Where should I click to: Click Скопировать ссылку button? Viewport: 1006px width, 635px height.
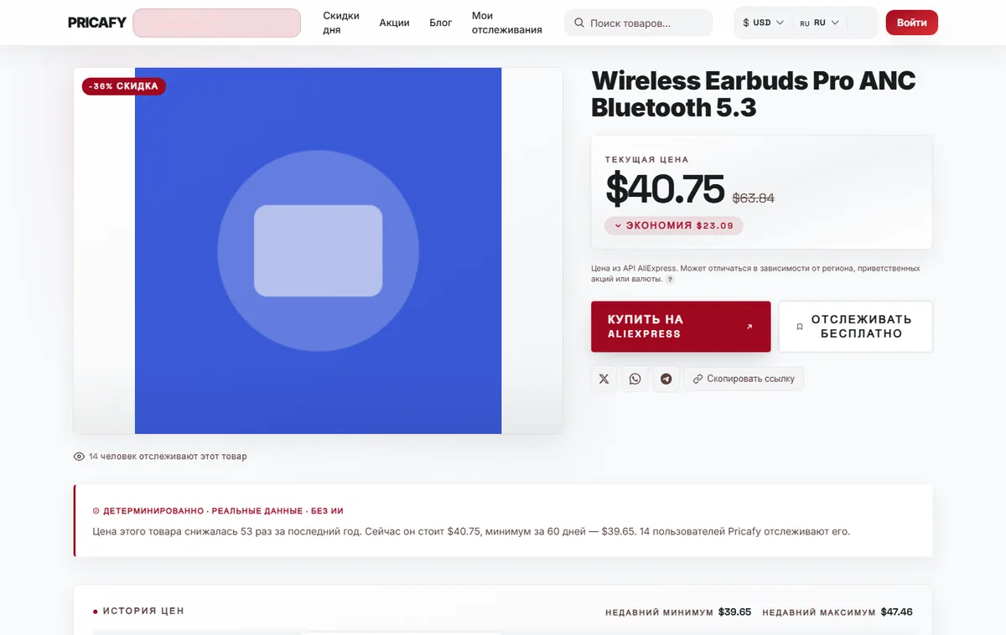tap(744, 379)
